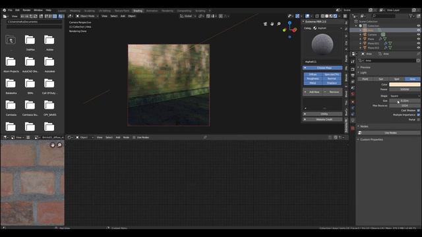Select wireframe viewport shading mode

click(x=322, y=16)
